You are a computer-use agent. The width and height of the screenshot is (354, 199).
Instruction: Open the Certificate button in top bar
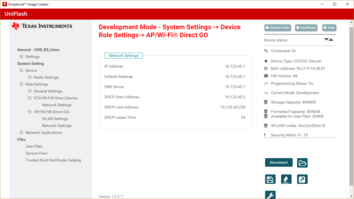tap(306, 28)
